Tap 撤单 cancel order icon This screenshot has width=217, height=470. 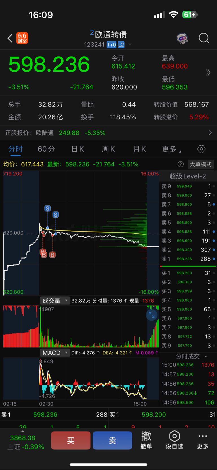point(146,440)
